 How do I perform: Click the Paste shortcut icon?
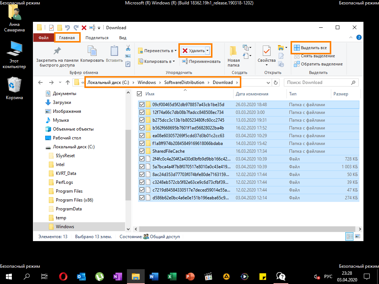128,64
